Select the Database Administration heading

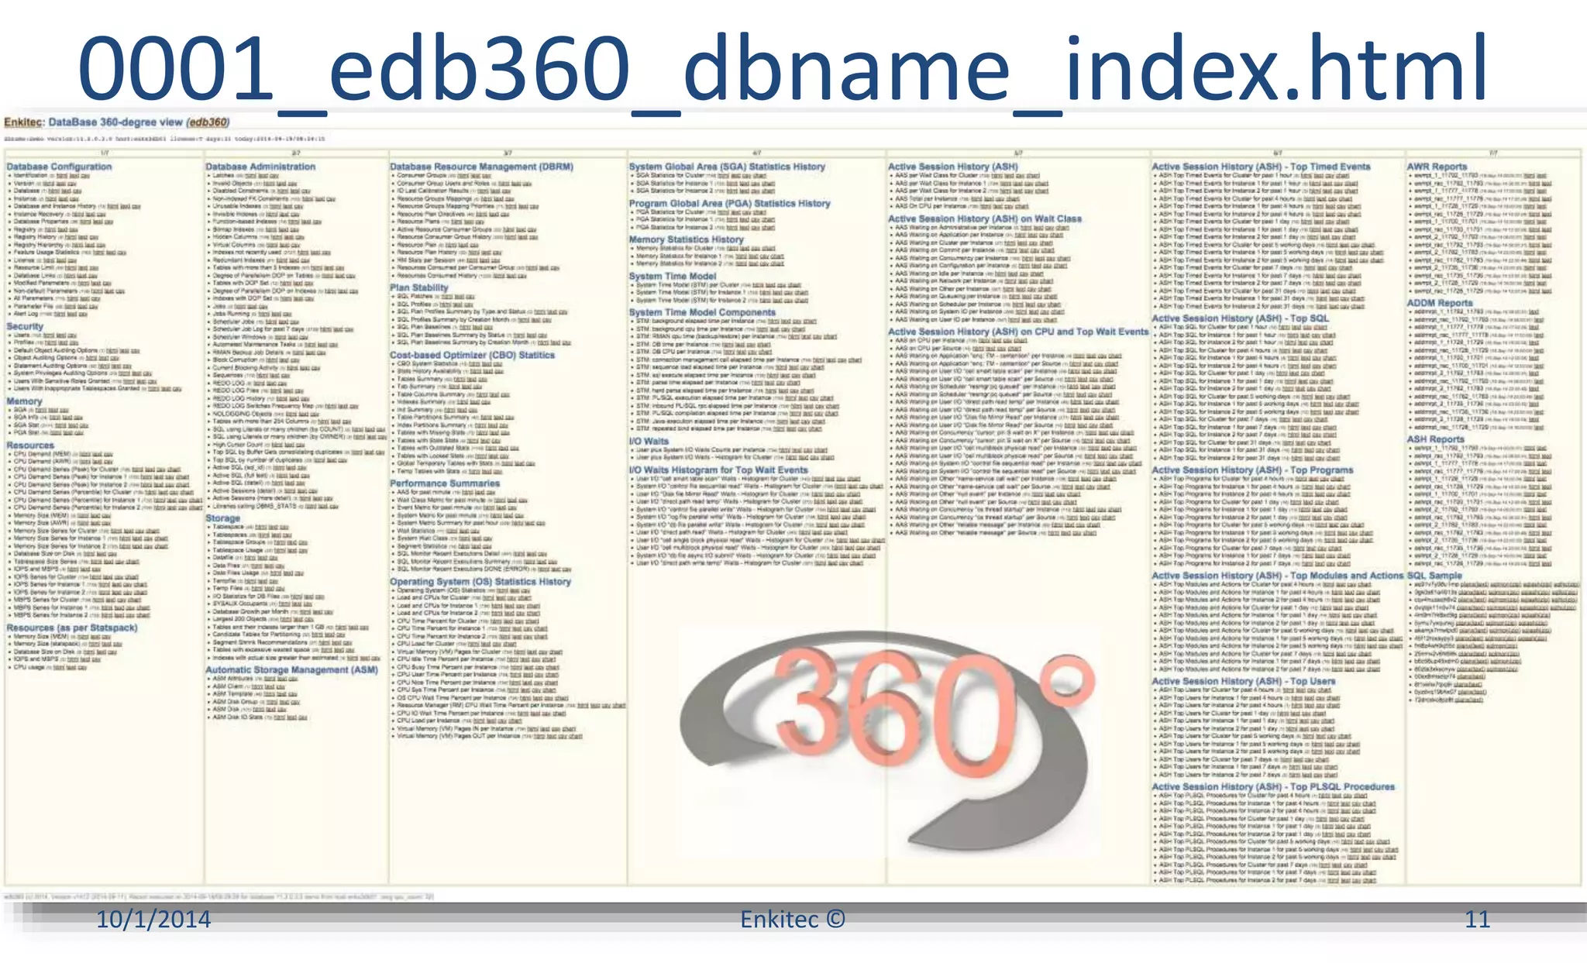(260, 166)
